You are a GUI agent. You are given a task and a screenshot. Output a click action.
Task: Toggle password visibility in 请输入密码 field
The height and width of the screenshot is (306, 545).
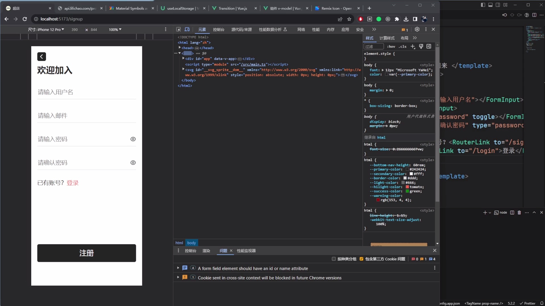(x=133, y=139)
